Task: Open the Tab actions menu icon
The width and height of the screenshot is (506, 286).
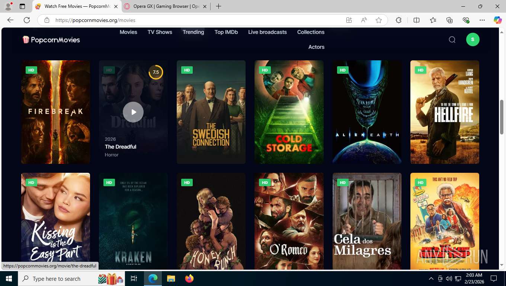Action: tap(22, 6)
